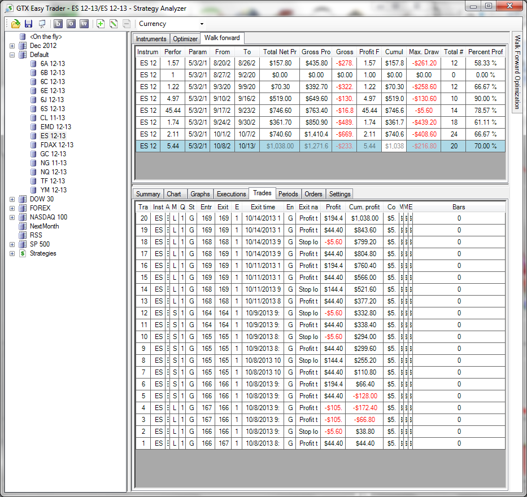This screenshot has height=497, width=527.
Task: Expand the FOREX tree node
Action: click(12, 208)
